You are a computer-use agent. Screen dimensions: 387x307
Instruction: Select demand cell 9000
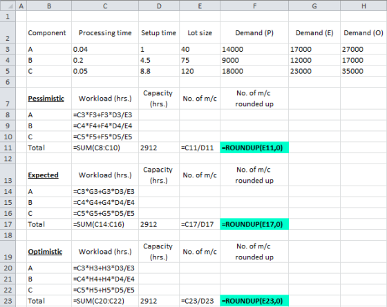coord(254,60)
